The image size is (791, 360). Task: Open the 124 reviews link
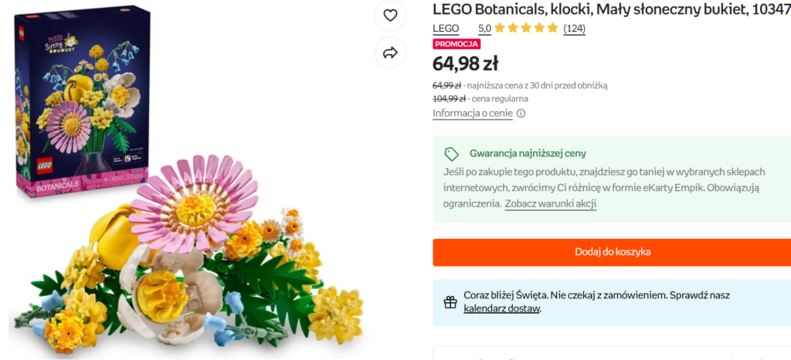pos(574,29)
